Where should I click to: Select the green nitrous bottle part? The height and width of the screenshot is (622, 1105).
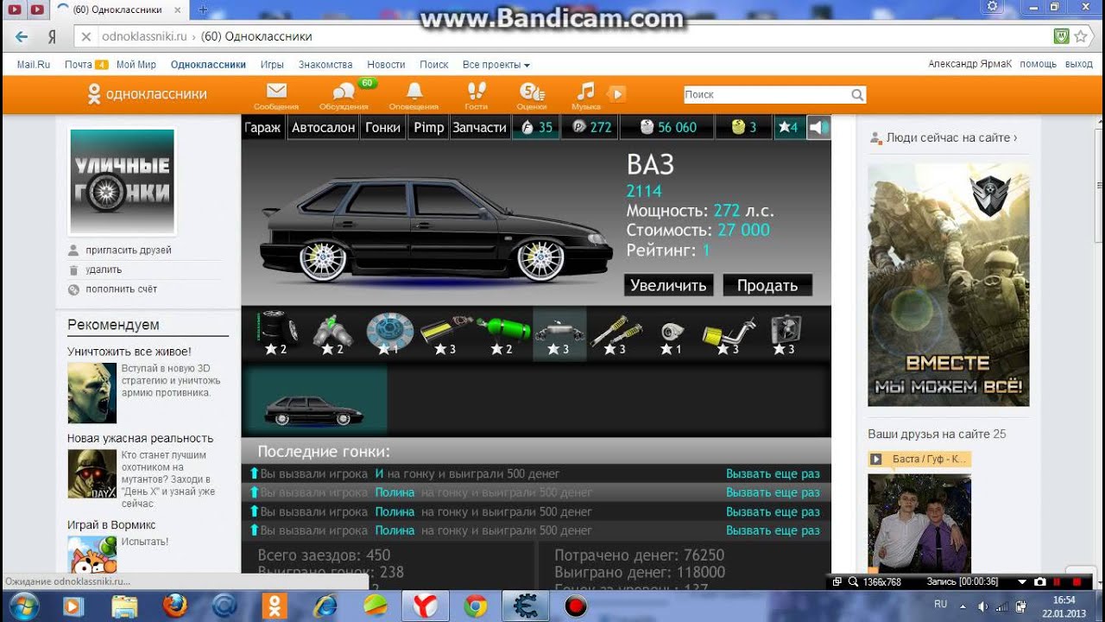click(502, 333)
